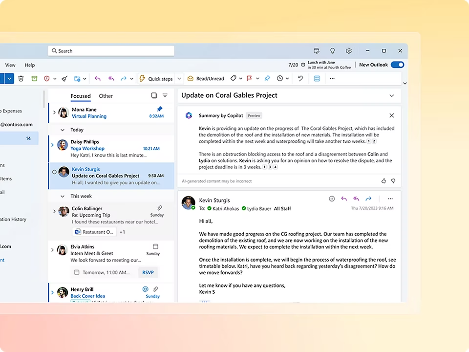The image size is (469, 352).
Task: Click the Snooze clock icon
Action: click(x=279, y=78)
